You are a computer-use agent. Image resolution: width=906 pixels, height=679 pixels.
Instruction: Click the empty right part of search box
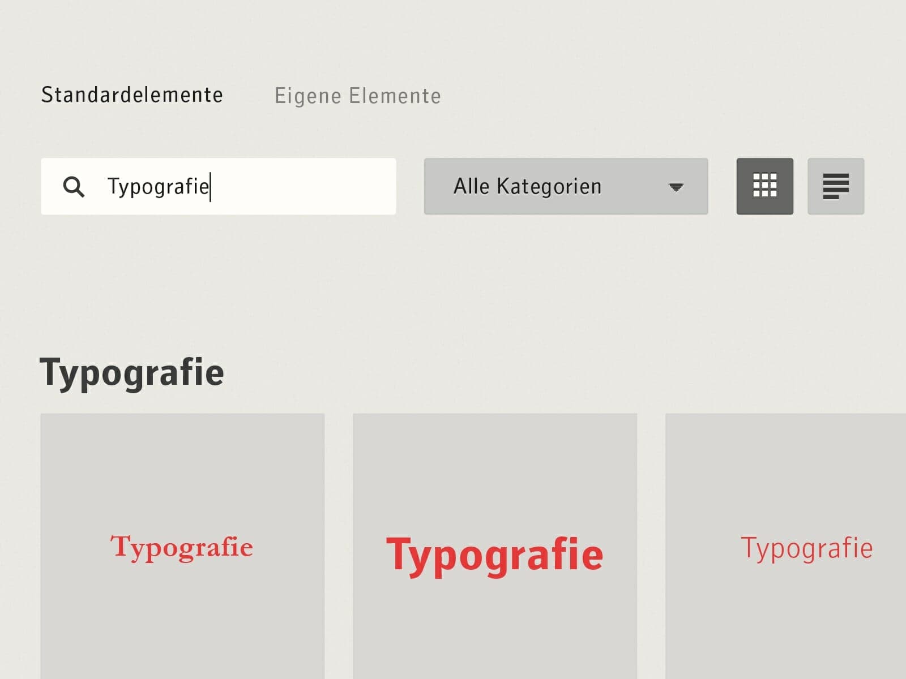pyautogui.click(x=317, y=186)
